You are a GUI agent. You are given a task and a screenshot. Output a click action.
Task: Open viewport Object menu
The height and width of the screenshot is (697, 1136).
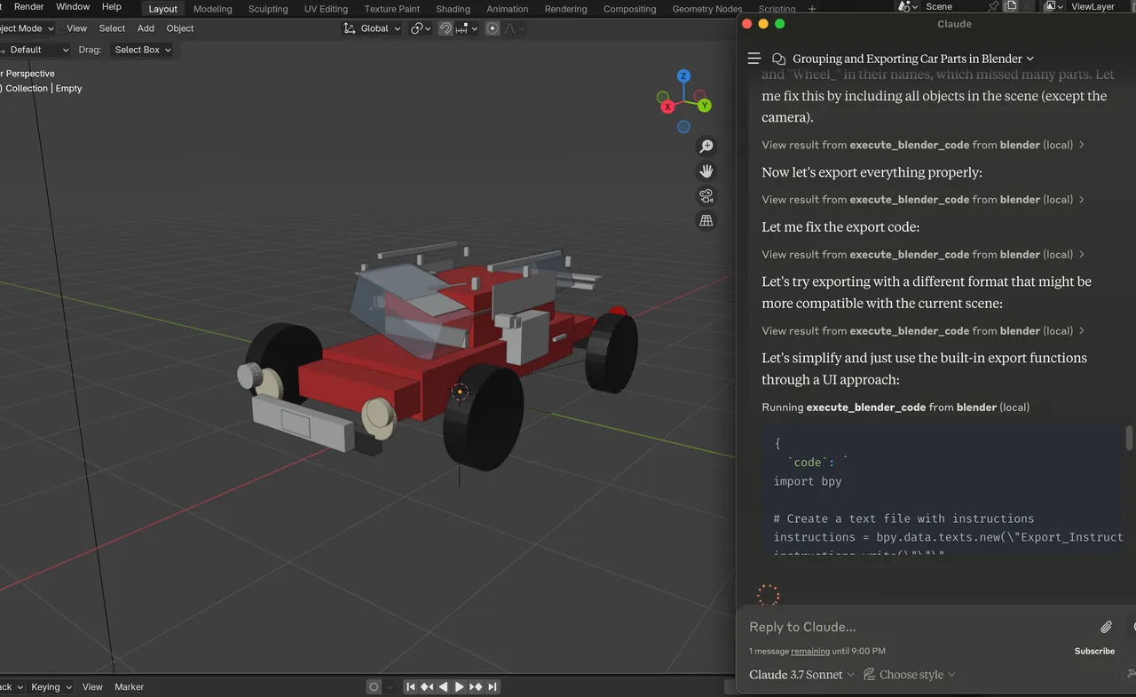180,28
